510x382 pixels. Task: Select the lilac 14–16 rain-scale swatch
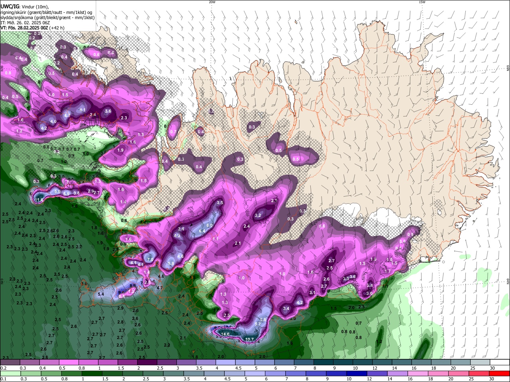coord(398,373)
